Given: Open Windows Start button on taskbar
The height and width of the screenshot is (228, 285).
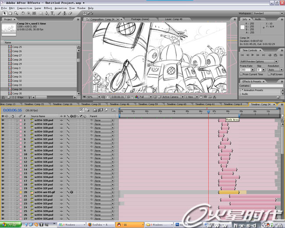Looking at the screenshot, I should [x=11, y=225].
